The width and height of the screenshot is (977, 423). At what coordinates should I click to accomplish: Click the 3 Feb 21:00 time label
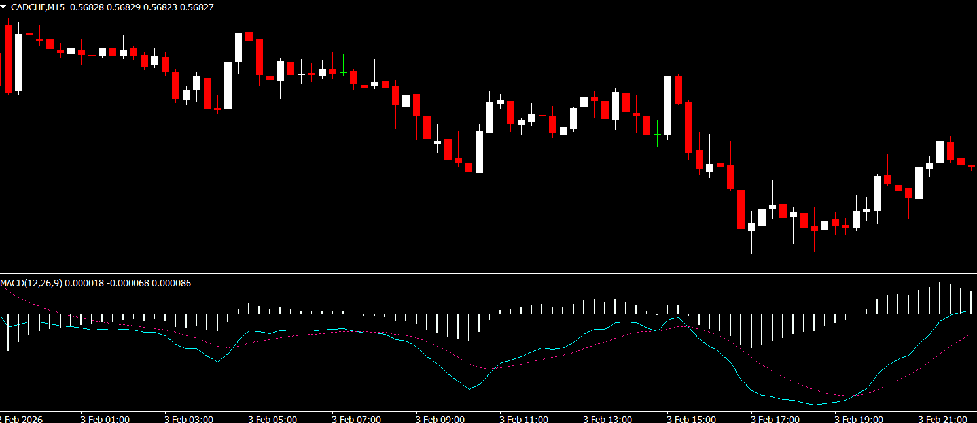point(942,418)
